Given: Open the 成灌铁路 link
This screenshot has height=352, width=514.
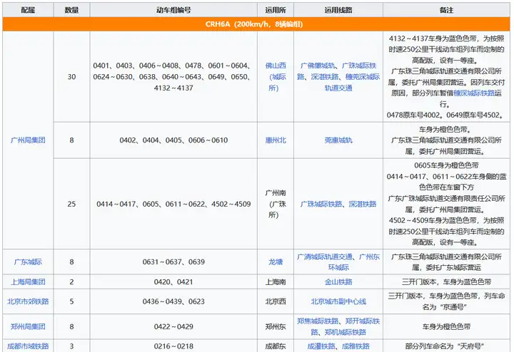Looking at the screenshot, I should (321, 346).
